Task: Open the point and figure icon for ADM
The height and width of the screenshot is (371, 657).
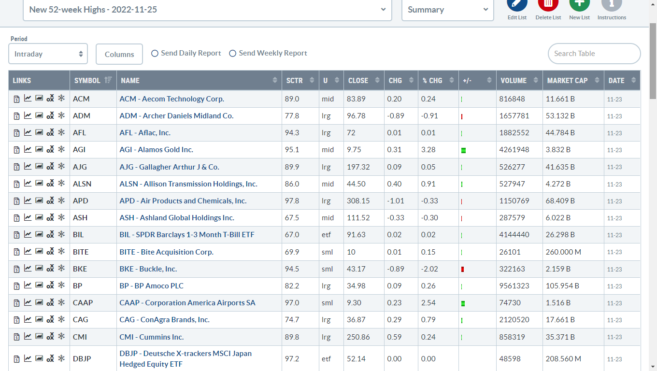Action: tap(50, 116)
